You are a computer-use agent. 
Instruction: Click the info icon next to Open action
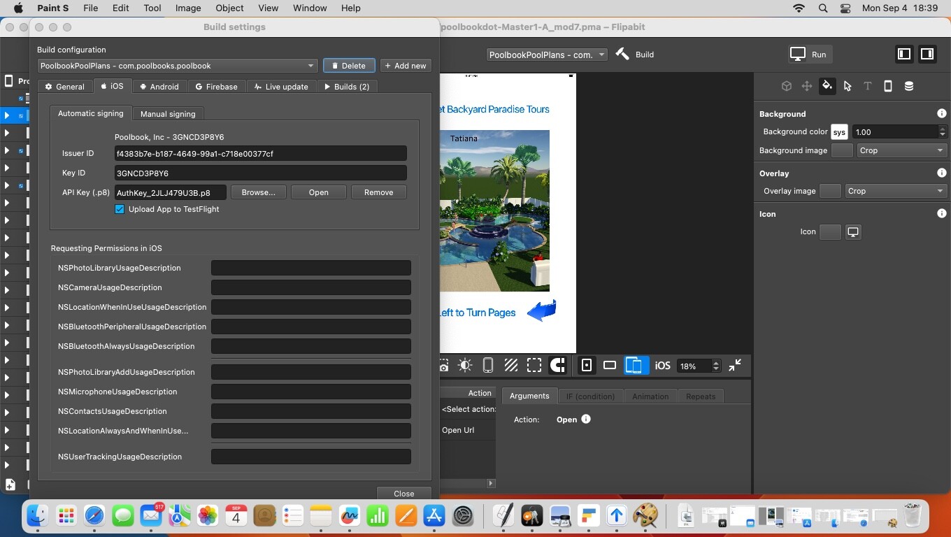point(586,419)
